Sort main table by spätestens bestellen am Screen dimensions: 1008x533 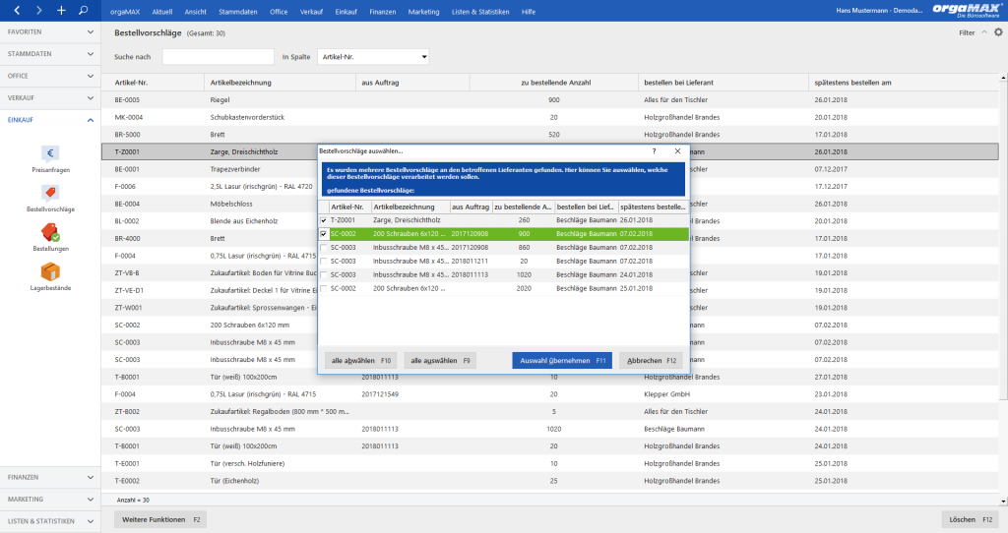tap(904, 83)
